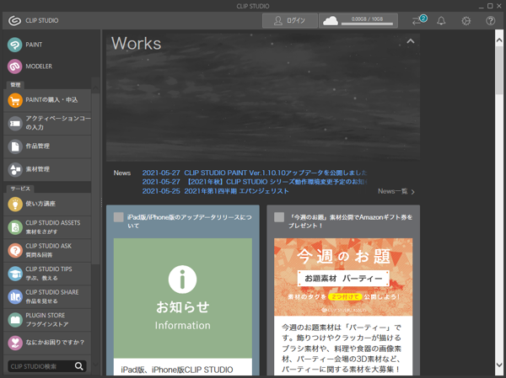This screenshot has height=378, width=506.
Task: Open the notifications bell icon
Action: click(441, 21)
